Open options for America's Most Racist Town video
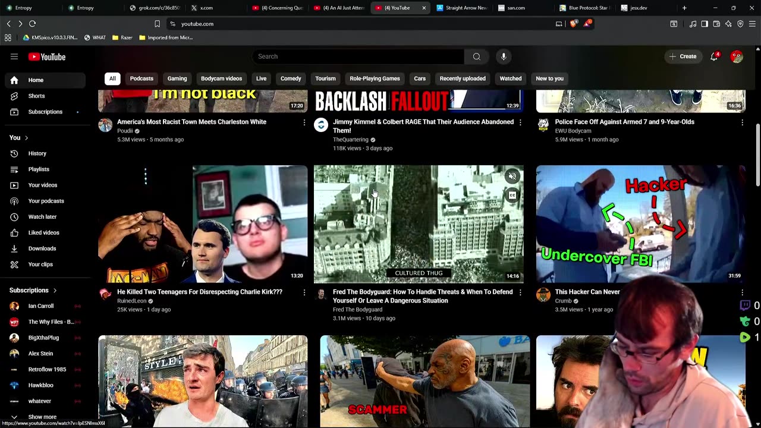The height and width of the screenshot is (428, 761). tap(304, 122)
